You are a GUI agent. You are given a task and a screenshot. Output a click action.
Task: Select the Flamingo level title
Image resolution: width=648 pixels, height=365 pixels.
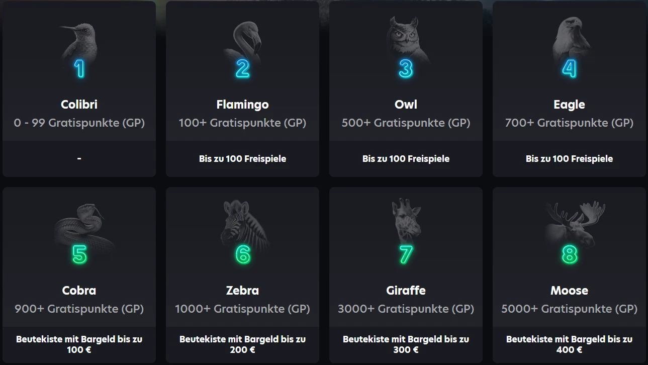(243, 105)
